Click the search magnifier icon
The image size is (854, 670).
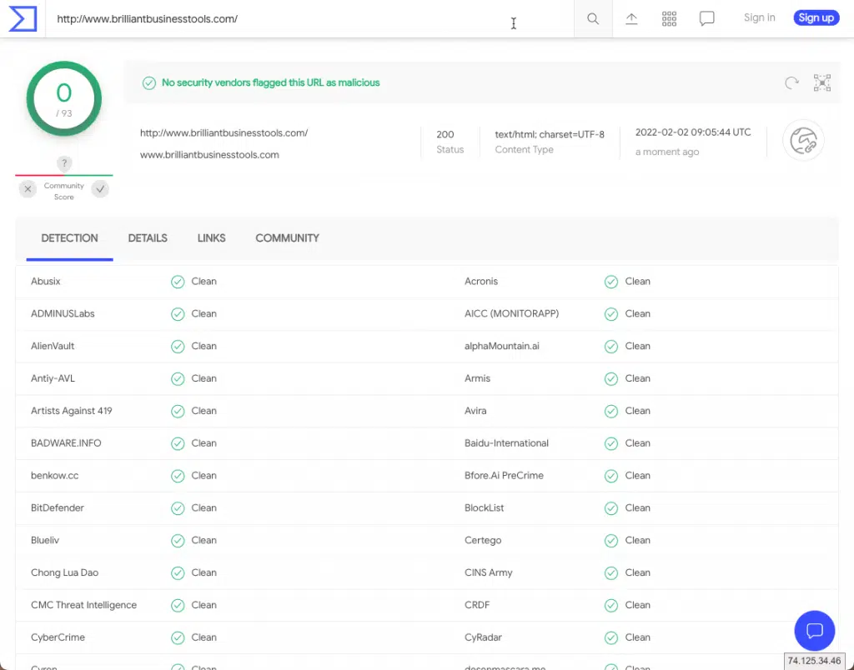point(593,19)
